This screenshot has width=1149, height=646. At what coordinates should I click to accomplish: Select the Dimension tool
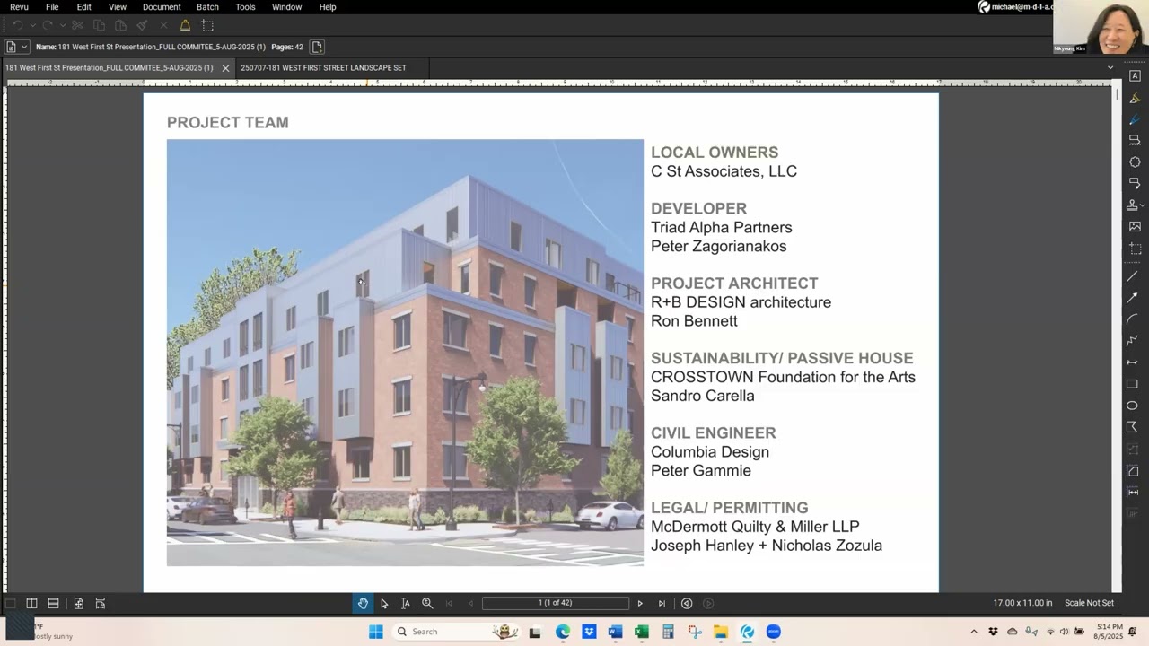tap(1133, 362)
